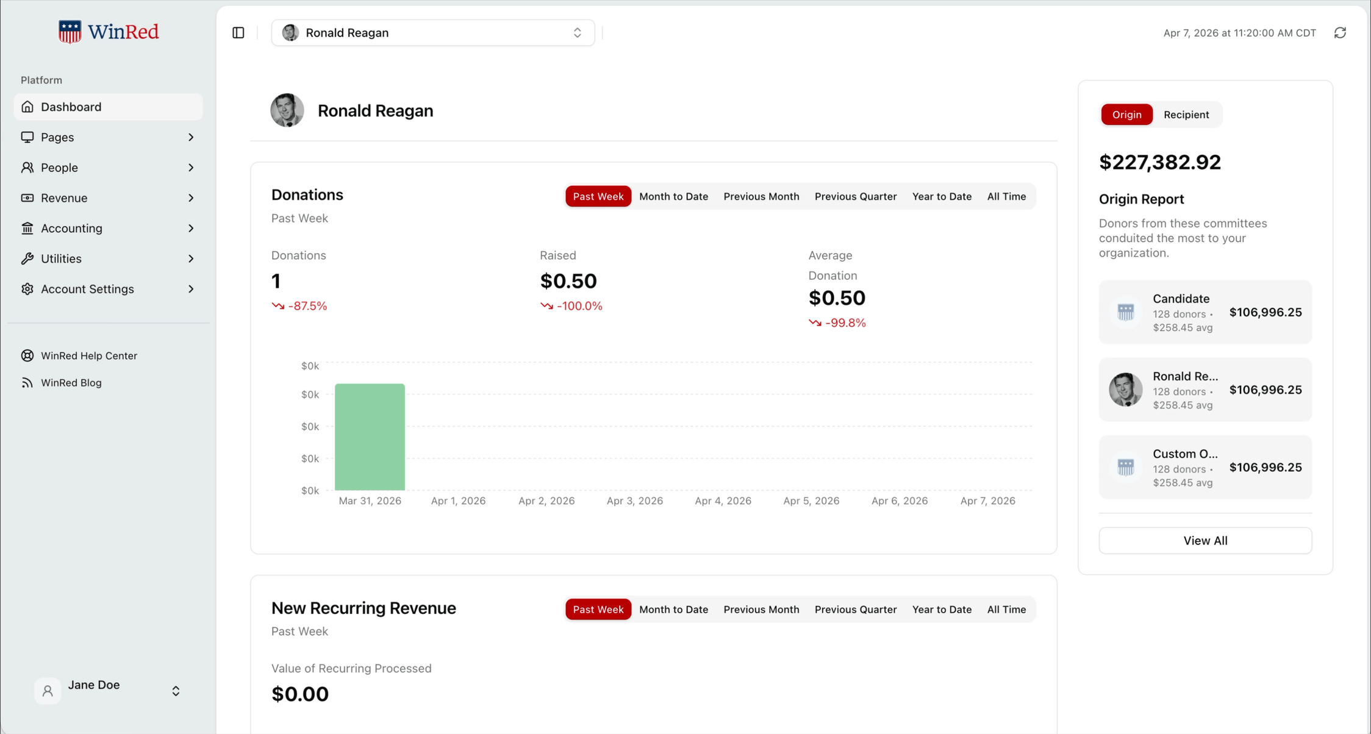This screenshot has height=734, width=1371.
Task: Select All Time in New Recurring Revenue
Action: point(1006,610)
